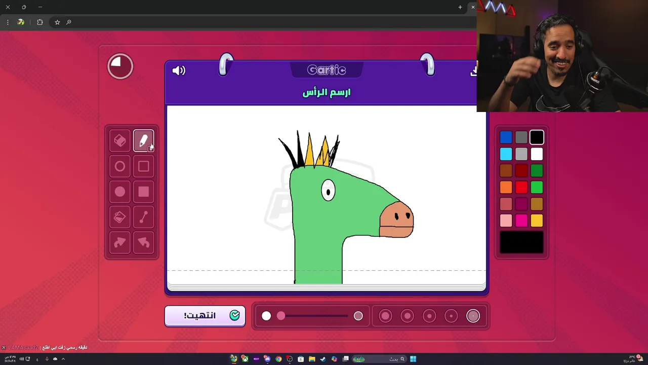This screenshot has height=365, width=648.
Task: Pick the crimson color swatch
Action: coord(521,204)
